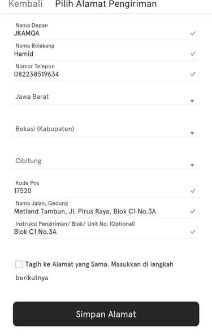Click the Pilih Alamat Pengiriman header title
The height and width of the screenshot is (336, 212).
coord(106,4)
